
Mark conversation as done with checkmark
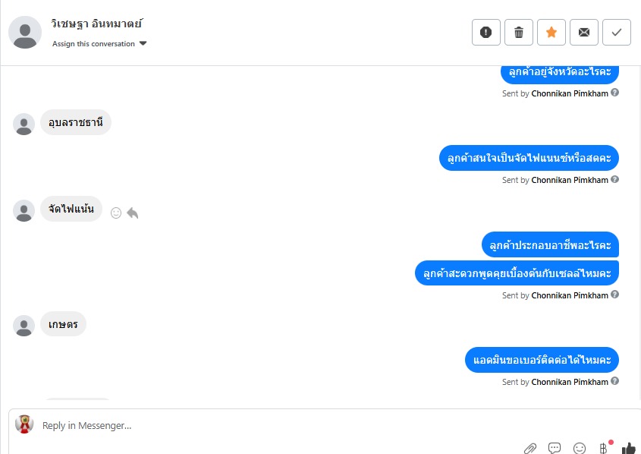click(617, 33)
